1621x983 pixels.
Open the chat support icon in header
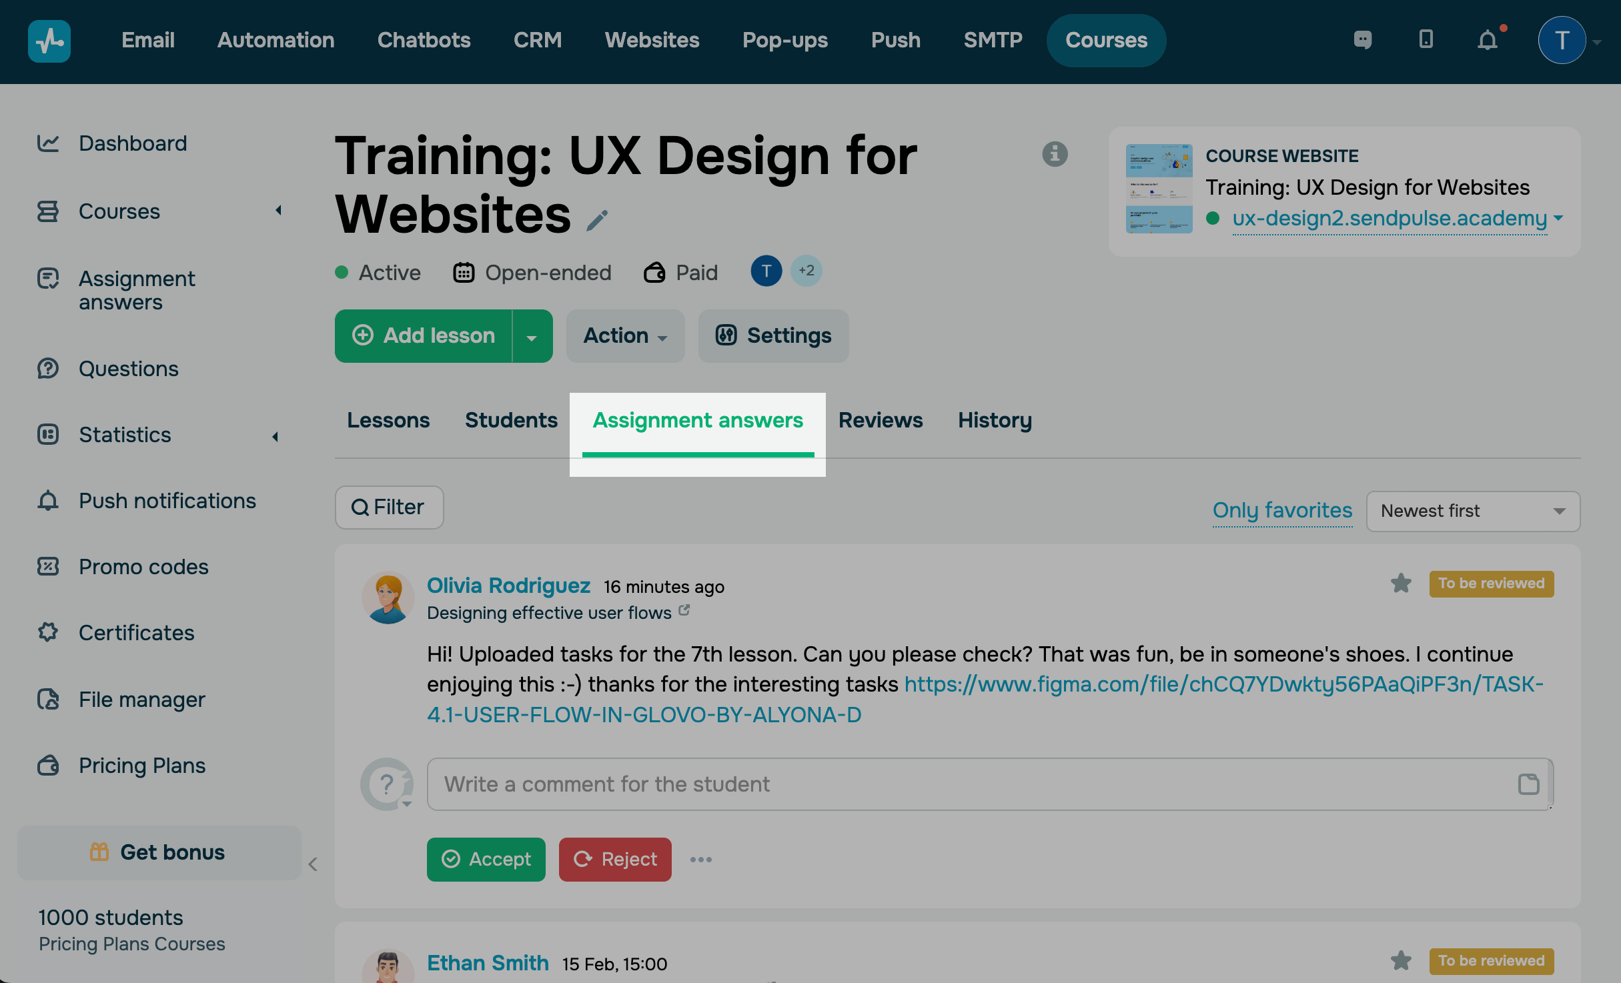pyautogui.click(x=1363, y=40)
